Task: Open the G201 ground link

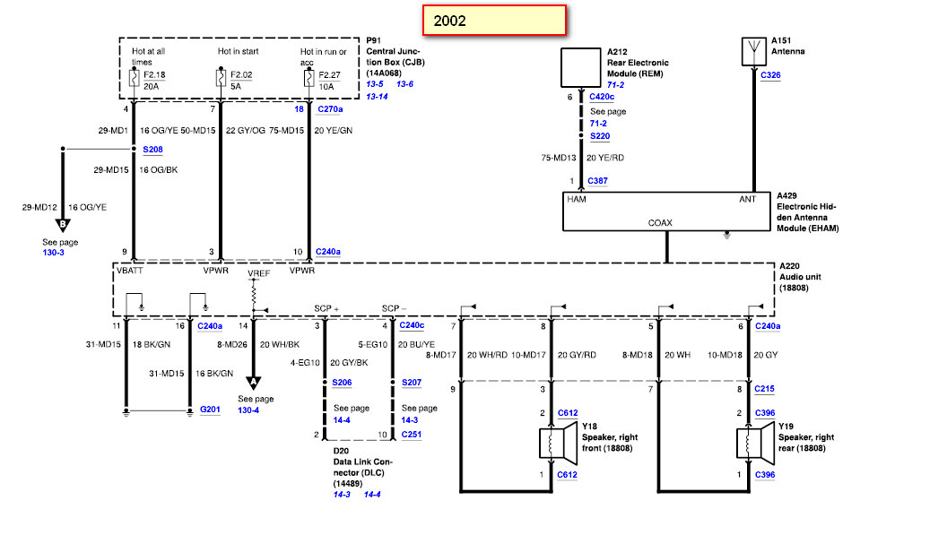Action: click(210, 410)
